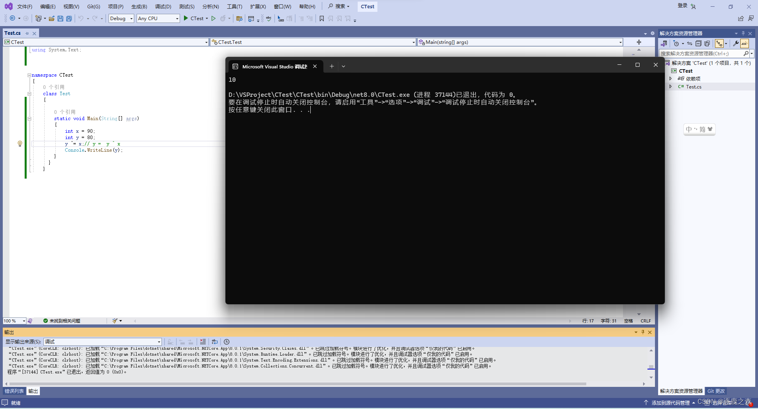
Task: Open the Debug configuration dropdown
Action: pos(121,19)
